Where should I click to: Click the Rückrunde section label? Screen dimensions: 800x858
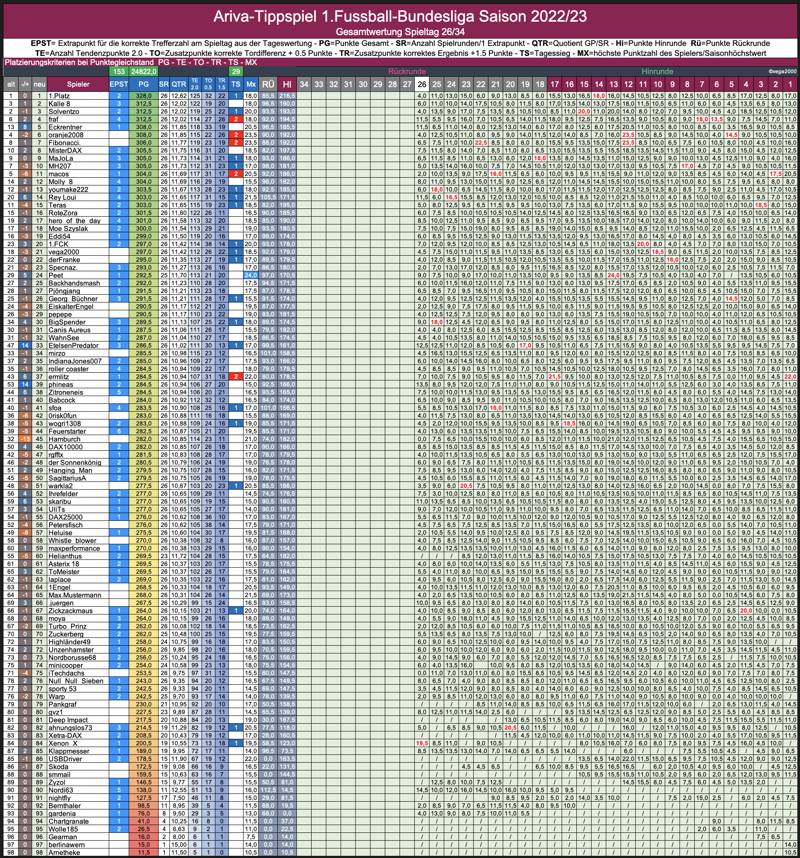(407, 71)
